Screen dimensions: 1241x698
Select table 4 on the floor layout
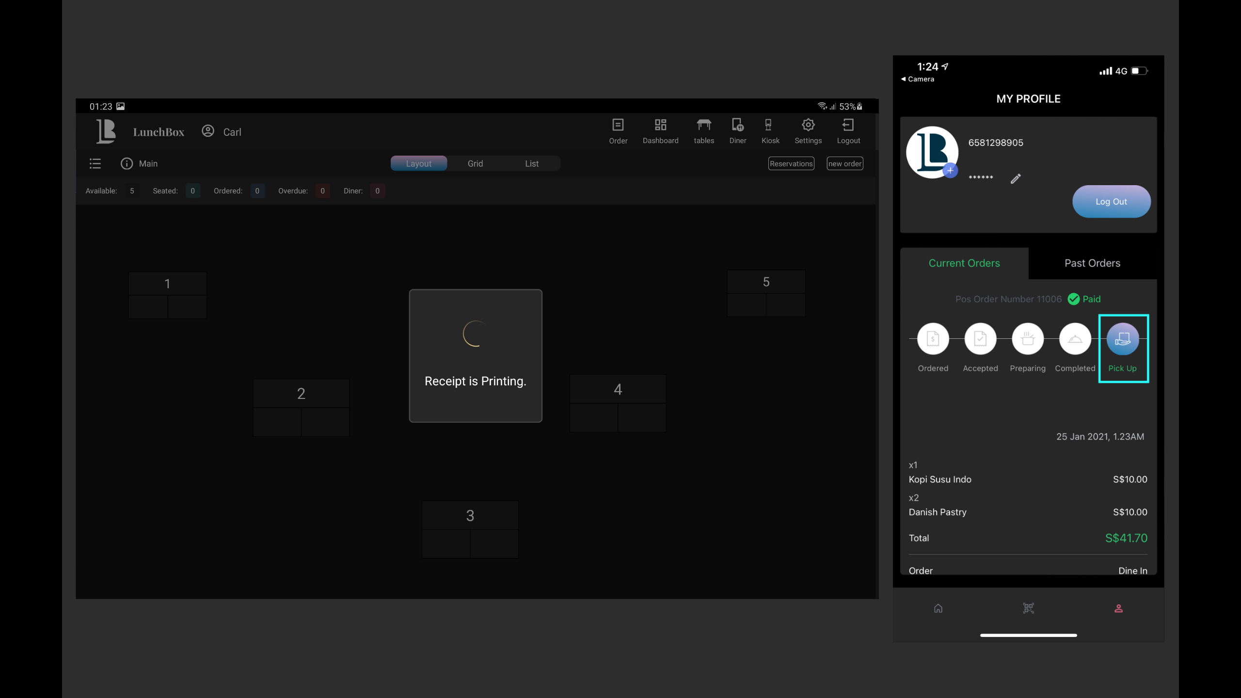[618, 402]
